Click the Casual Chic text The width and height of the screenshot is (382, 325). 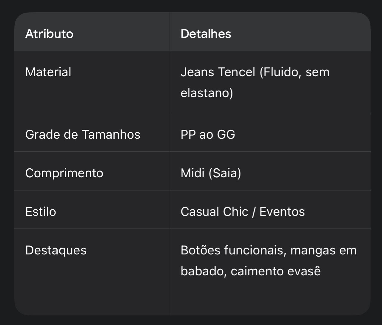[214, 212]
